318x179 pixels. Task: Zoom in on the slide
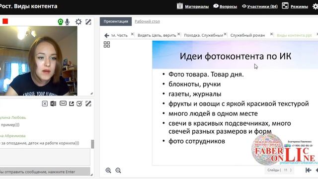[x=108, y=170]
